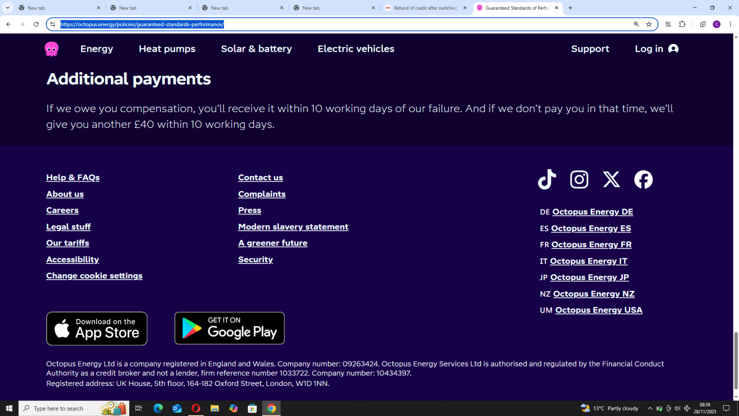The height and width of the screenshot is (416, 739).
Task: Open the Chrome extensions puzzle icon
Action: click(682, 24)
